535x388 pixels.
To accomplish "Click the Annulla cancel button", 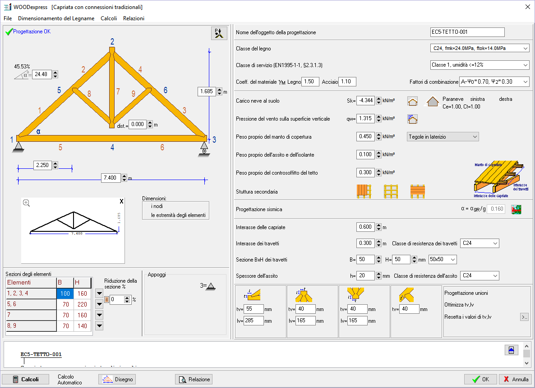I will point(516,379).
